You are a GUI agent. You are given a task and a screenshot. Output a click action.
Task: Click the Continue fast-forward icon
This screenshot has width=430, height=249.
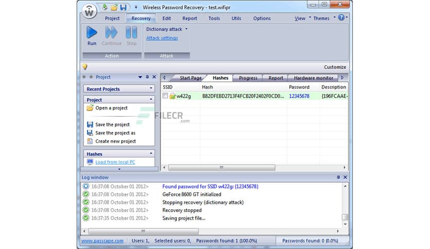(x=111, y=32)
